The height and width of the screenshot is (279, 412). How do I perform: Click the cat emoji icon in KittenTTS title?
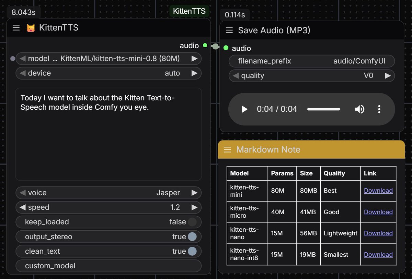pyautogui.click(x=31, y=28)
